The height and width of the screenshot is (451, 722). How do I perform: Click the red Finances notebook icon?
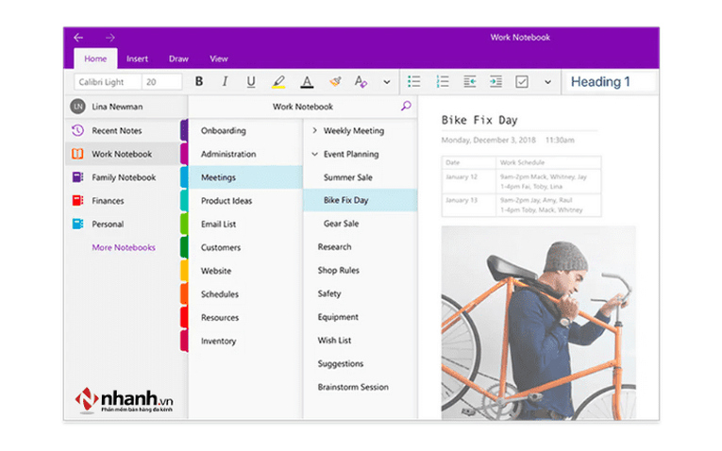pos(77,201)
